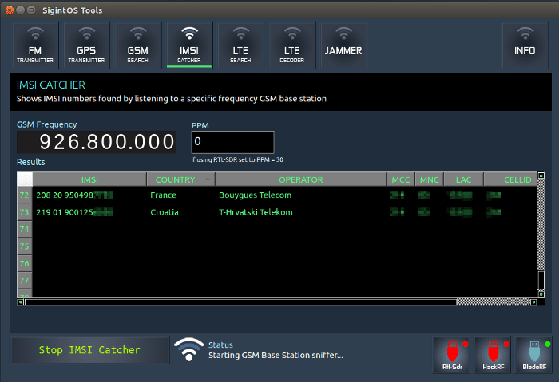The image size is (559, 382).
Task: Sort results by CELLID column header
Action: (x=510, y=179)
